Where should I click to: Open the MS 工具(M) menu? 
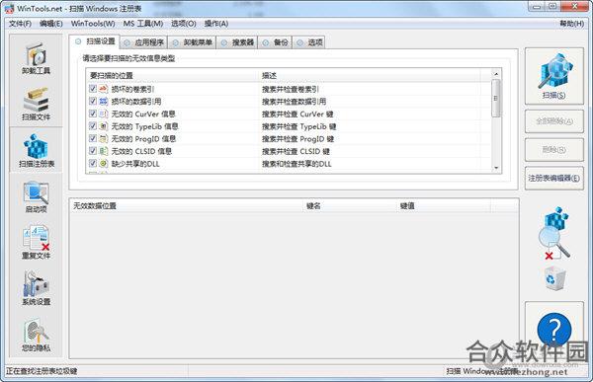click(x=143, y=24)
